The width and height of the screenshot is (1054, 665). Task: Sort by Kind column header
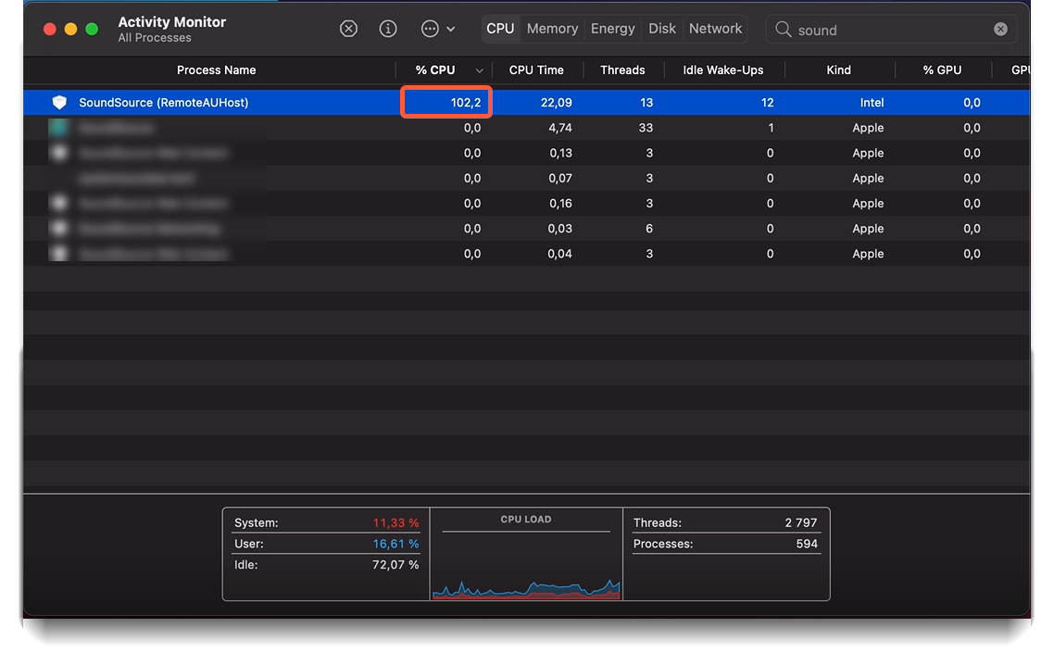pos(838,70)
